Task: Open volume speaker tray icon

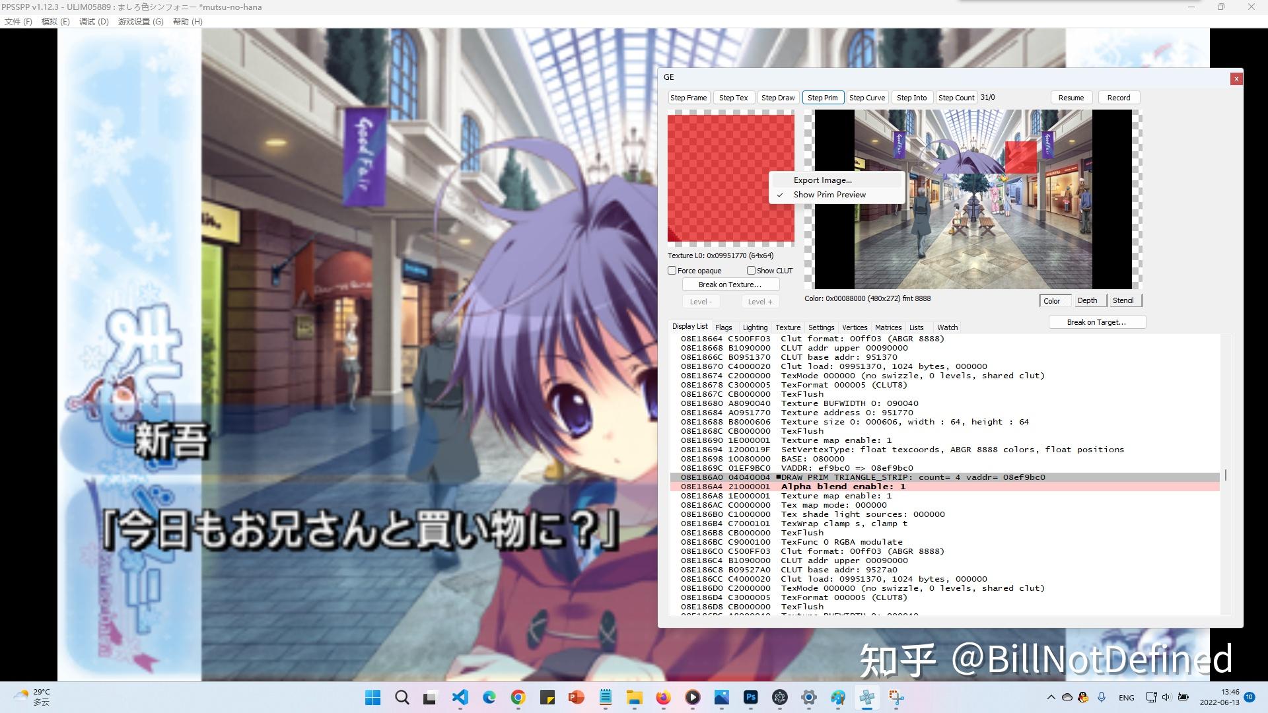Action: pos(1166,697)
